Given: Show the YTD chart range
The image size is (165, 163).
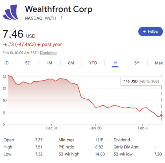Looking at the screenshot, I should (93, 63).
